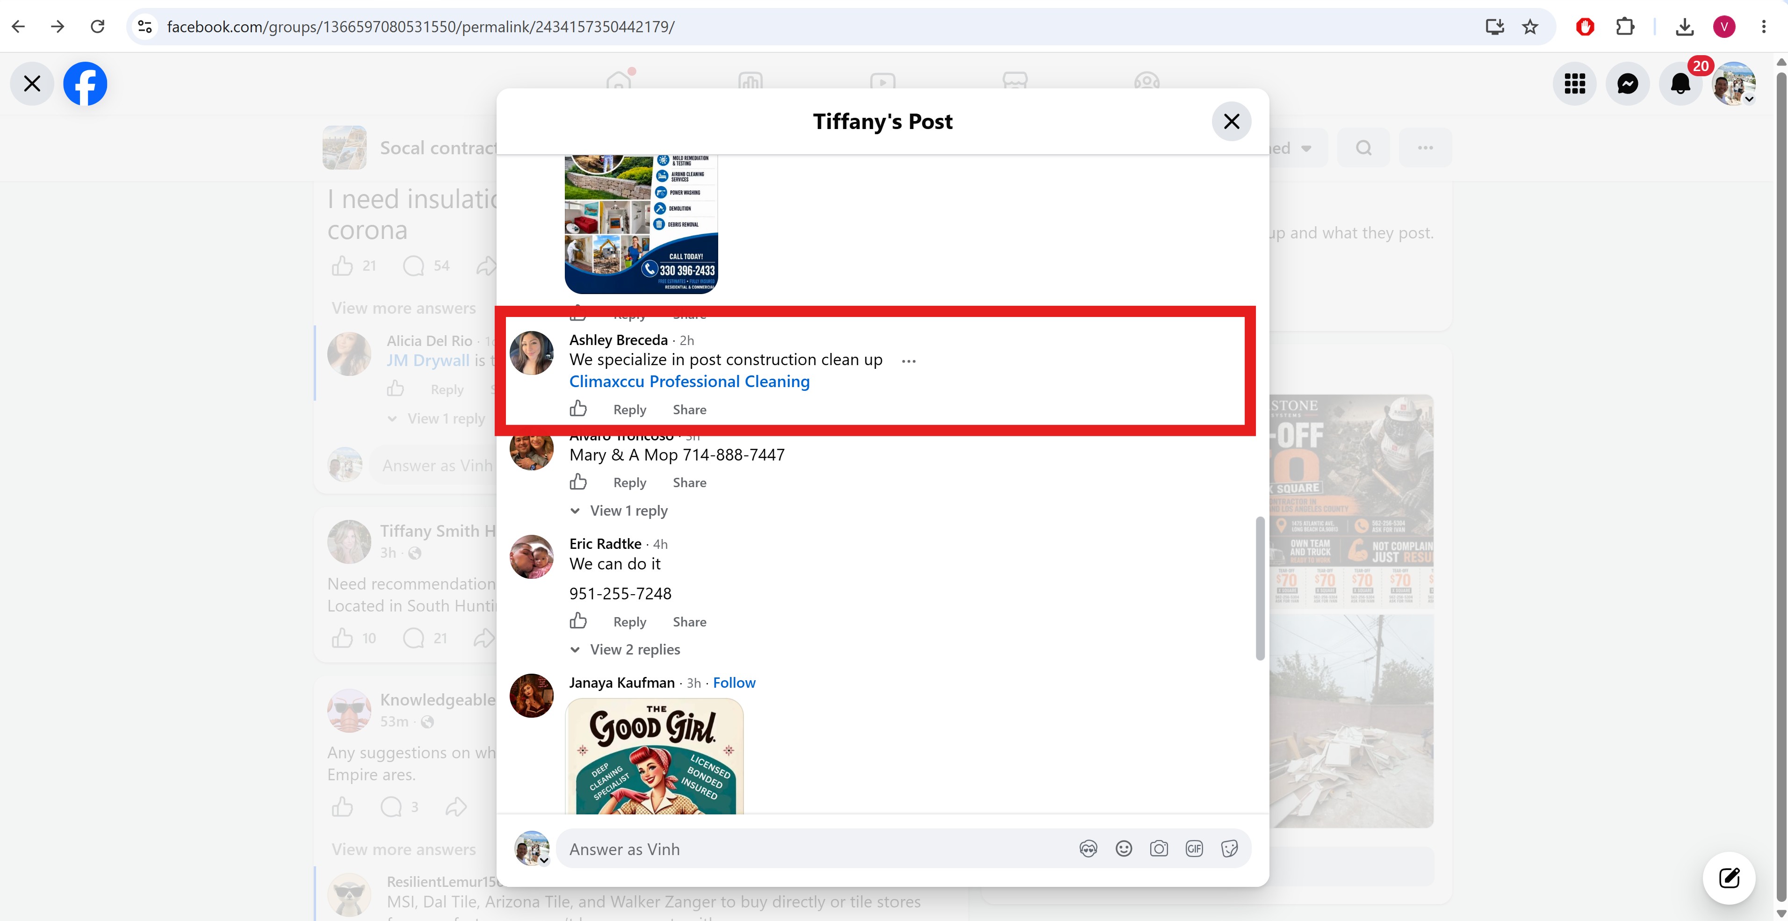This screenshot has height=921, width=1788.
Task: Open the Facebook menu grid icon
Action: click(x=1575, y=84)
